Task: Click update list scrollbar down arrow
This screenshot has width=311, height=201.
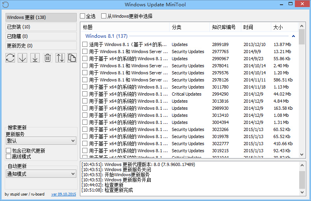Action: (x=302, y=155)
